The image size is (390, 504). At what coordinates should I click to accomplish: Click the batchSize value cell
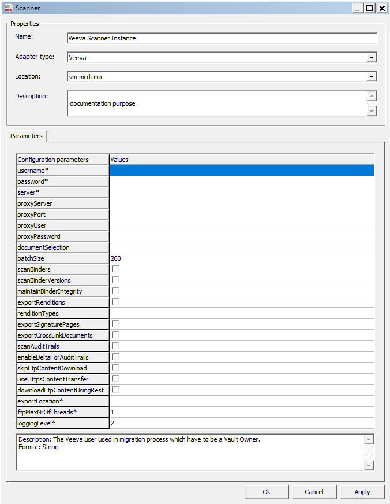tap(241, 258)
